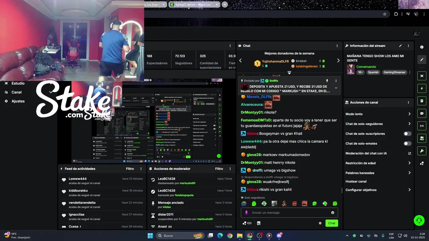Screen dimensions: 429x241
Task: Go to previous top donors slide
Action: pyautogui.click(x=240, y=61)
